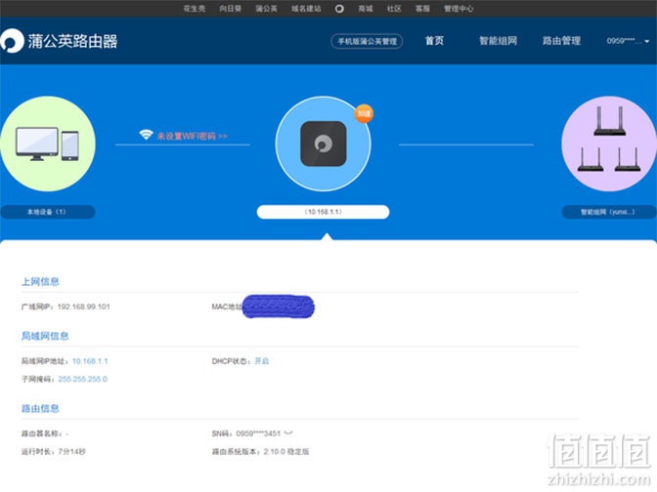Click the router name dash value
Image resolution: width=657 pixels, height=492 pixels.
click(x=67, y=433)
